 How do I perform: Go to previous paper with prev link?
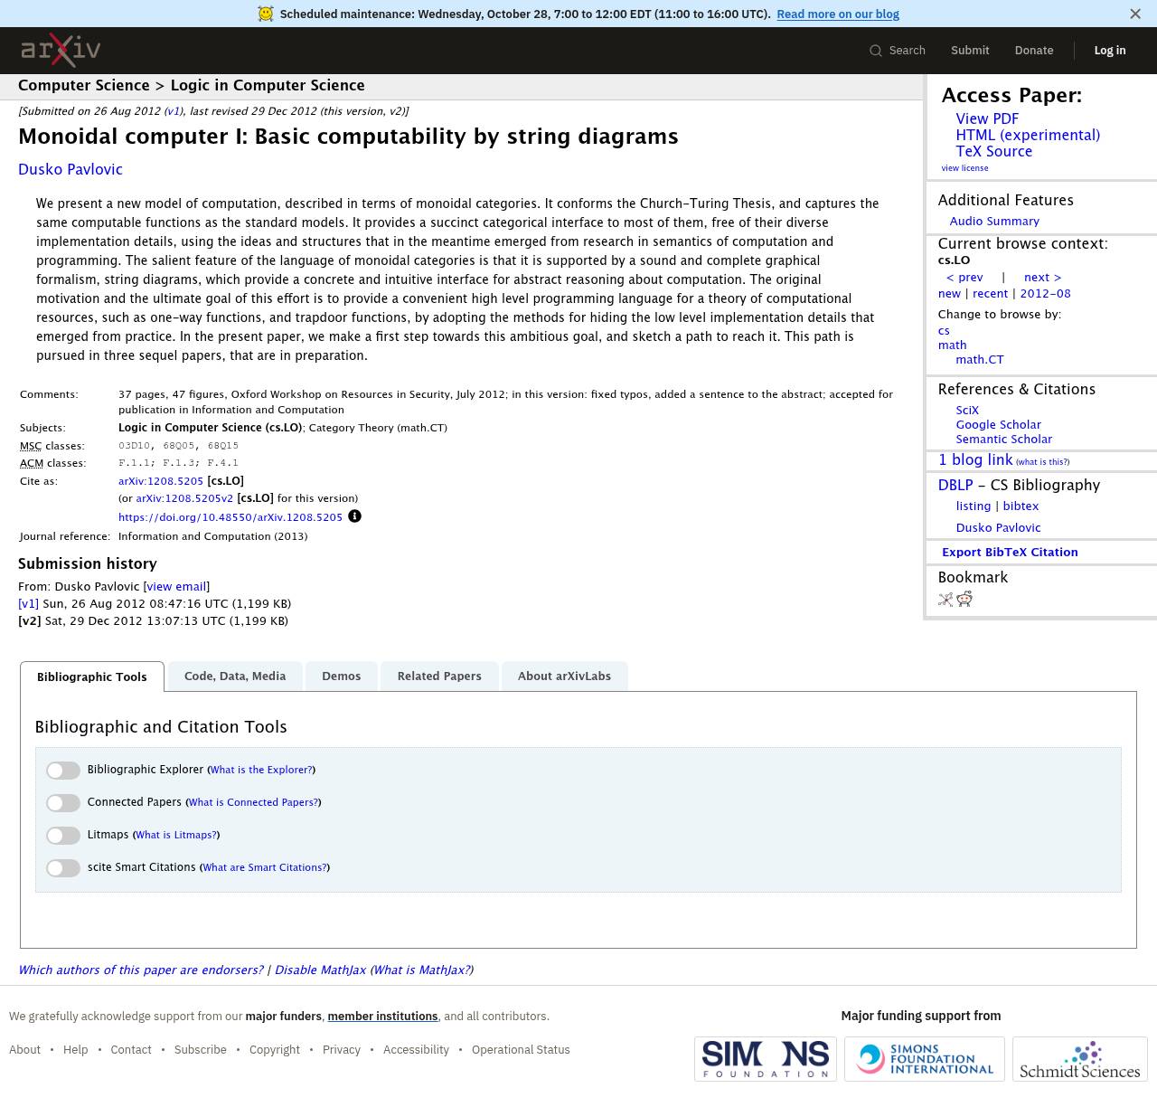tap(964, 278)
